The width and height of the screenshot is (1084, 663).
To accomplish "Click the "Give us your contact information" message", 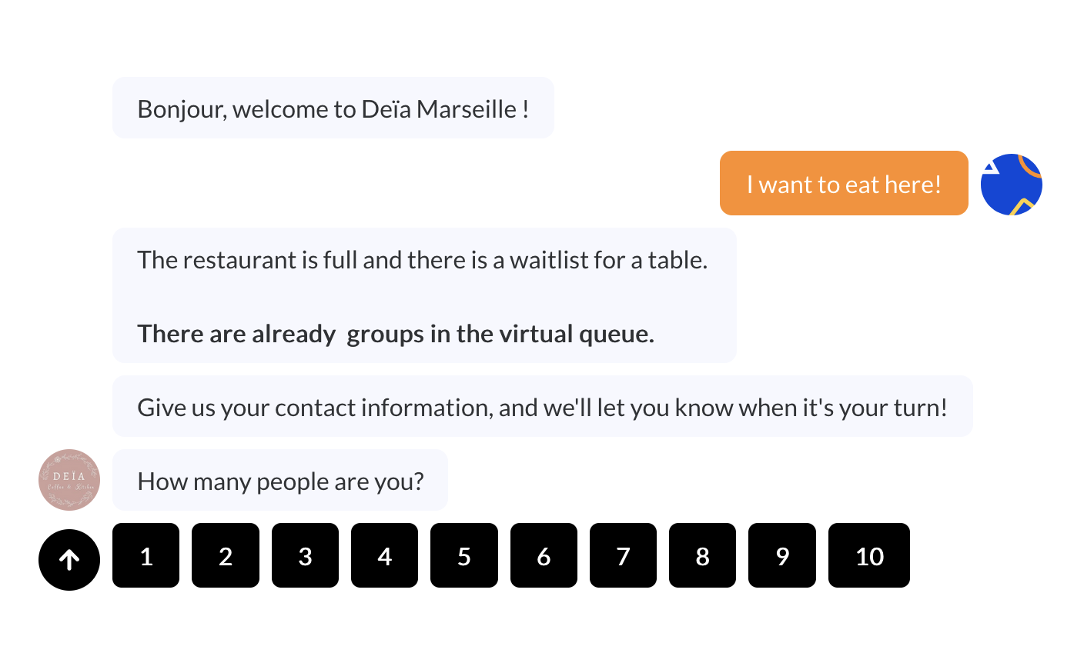I will [x=543, y=406].
